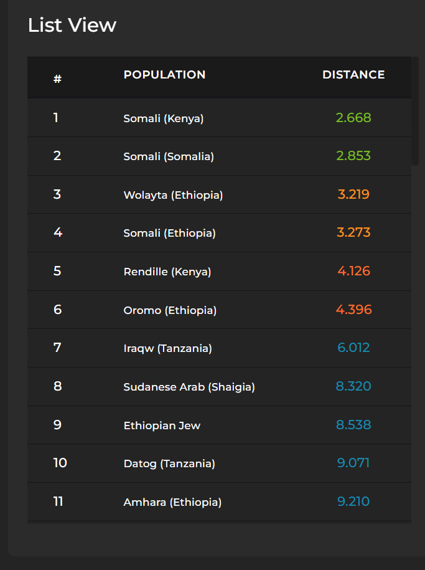This screenshot has width=425, height=570.
Task: Select Somali (Ethiopia) in the list
Action: coord(169,233)
